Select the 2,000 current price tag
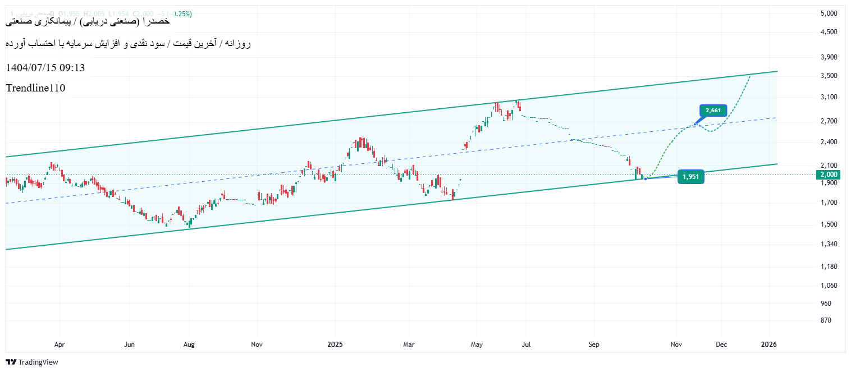Image resolution: width=851 pixels, height=372 pixels. coord(829,174)
